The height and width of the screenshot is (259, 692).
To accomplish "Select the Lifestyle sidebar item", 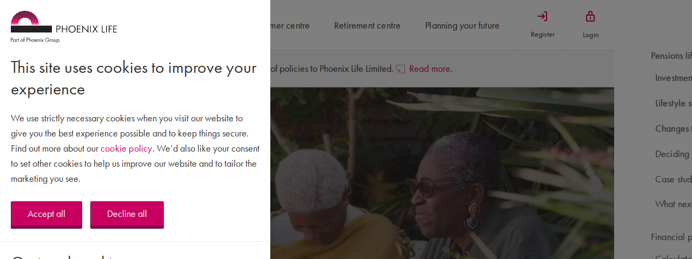I will pyautogui.click(x=674, y=103).
